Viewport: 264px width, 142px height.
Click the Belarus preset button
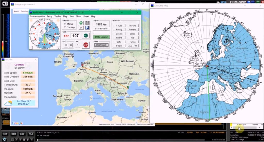(x=119, y=46)
